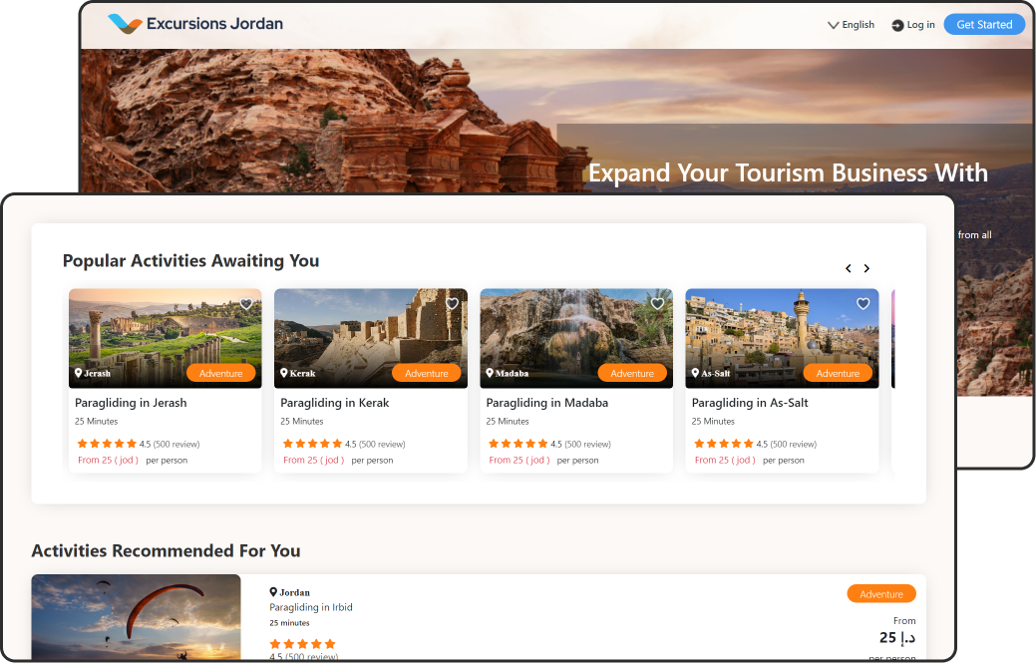Image resolution: width=1036 pixels, height=663 pixels.
Task: Click the Madaba location pin icon
Action: (x=490, y=373)
